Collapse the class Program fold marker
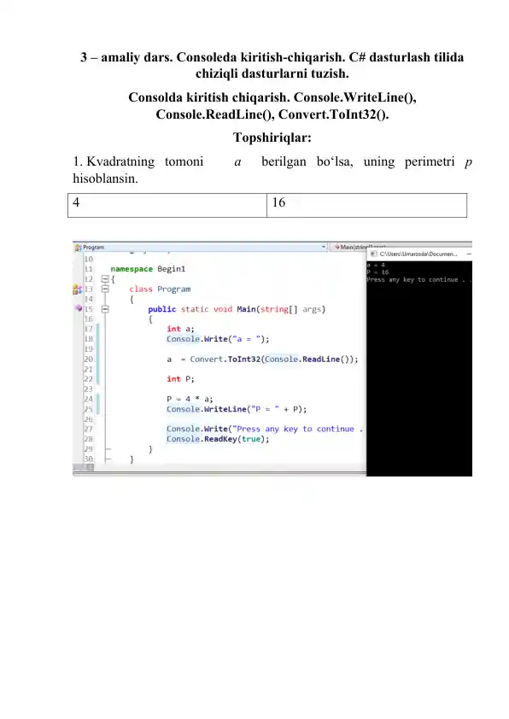This screenshot has height=719, width=509. pos(105,289)
